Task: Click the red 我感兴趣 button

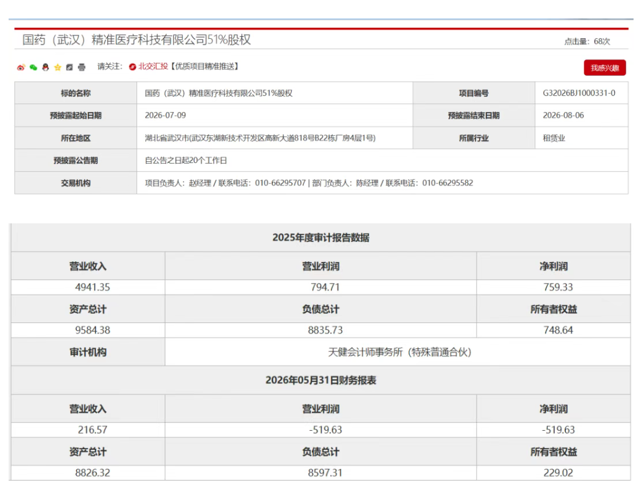Action: (605, 68)
